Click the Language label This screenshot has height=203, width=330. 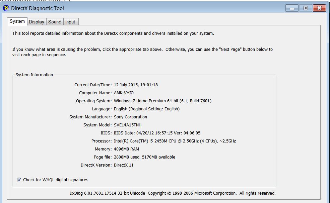pyautogui.click(x=102, y=109)
